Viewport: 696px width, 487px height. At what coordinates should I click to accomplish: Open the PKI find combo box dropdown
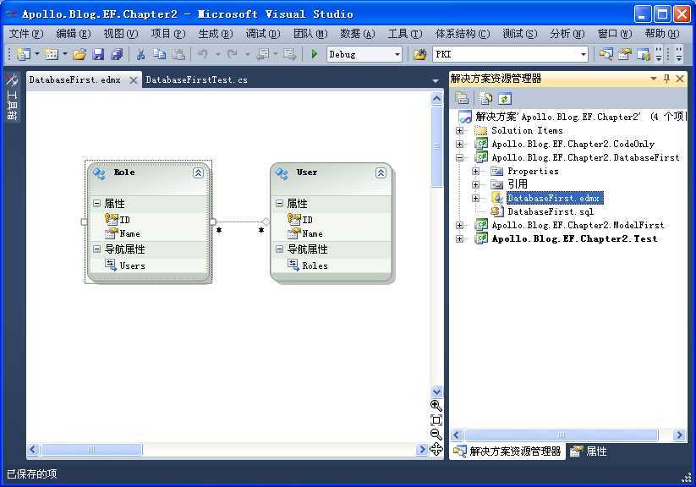coord(584,55)
